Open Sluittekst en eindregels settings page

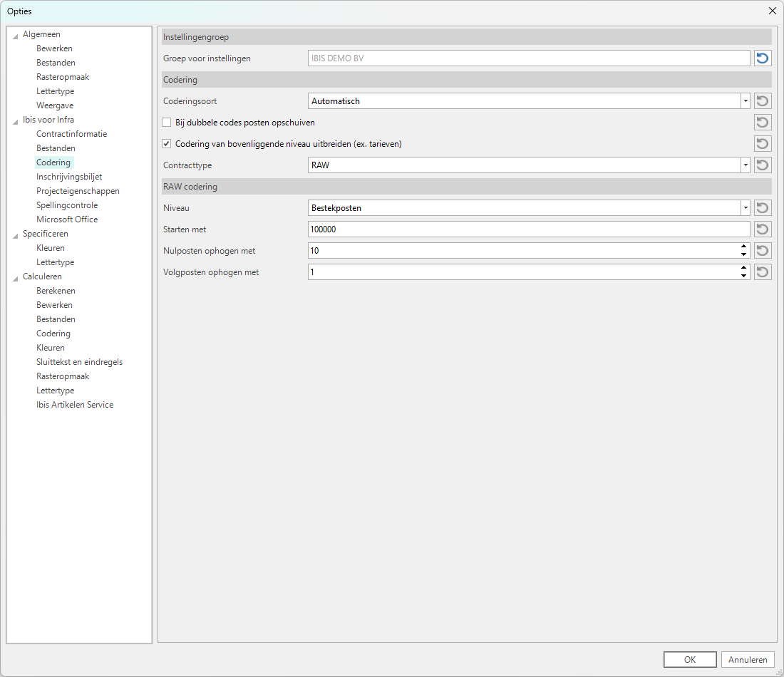point(79,362)
